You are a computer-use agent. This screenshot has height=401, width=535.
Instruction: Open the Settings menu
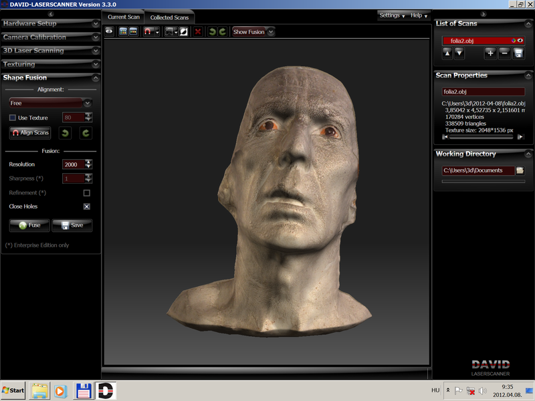pyautogui.click(x=392, y=15)
